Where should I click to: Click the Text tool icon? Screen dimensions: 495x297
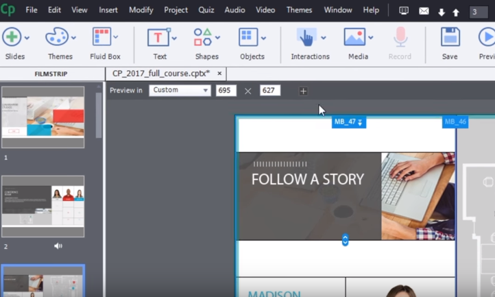[x=159, y=37]
